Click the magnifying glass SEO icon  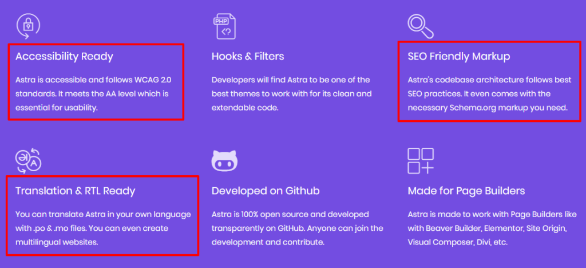[421, 26]
